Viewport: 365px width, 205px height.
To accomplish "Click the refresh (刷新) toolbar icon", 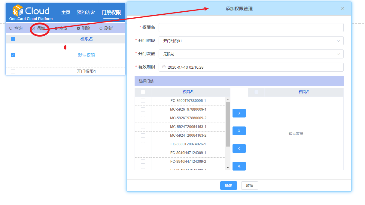I will point(101,28).
